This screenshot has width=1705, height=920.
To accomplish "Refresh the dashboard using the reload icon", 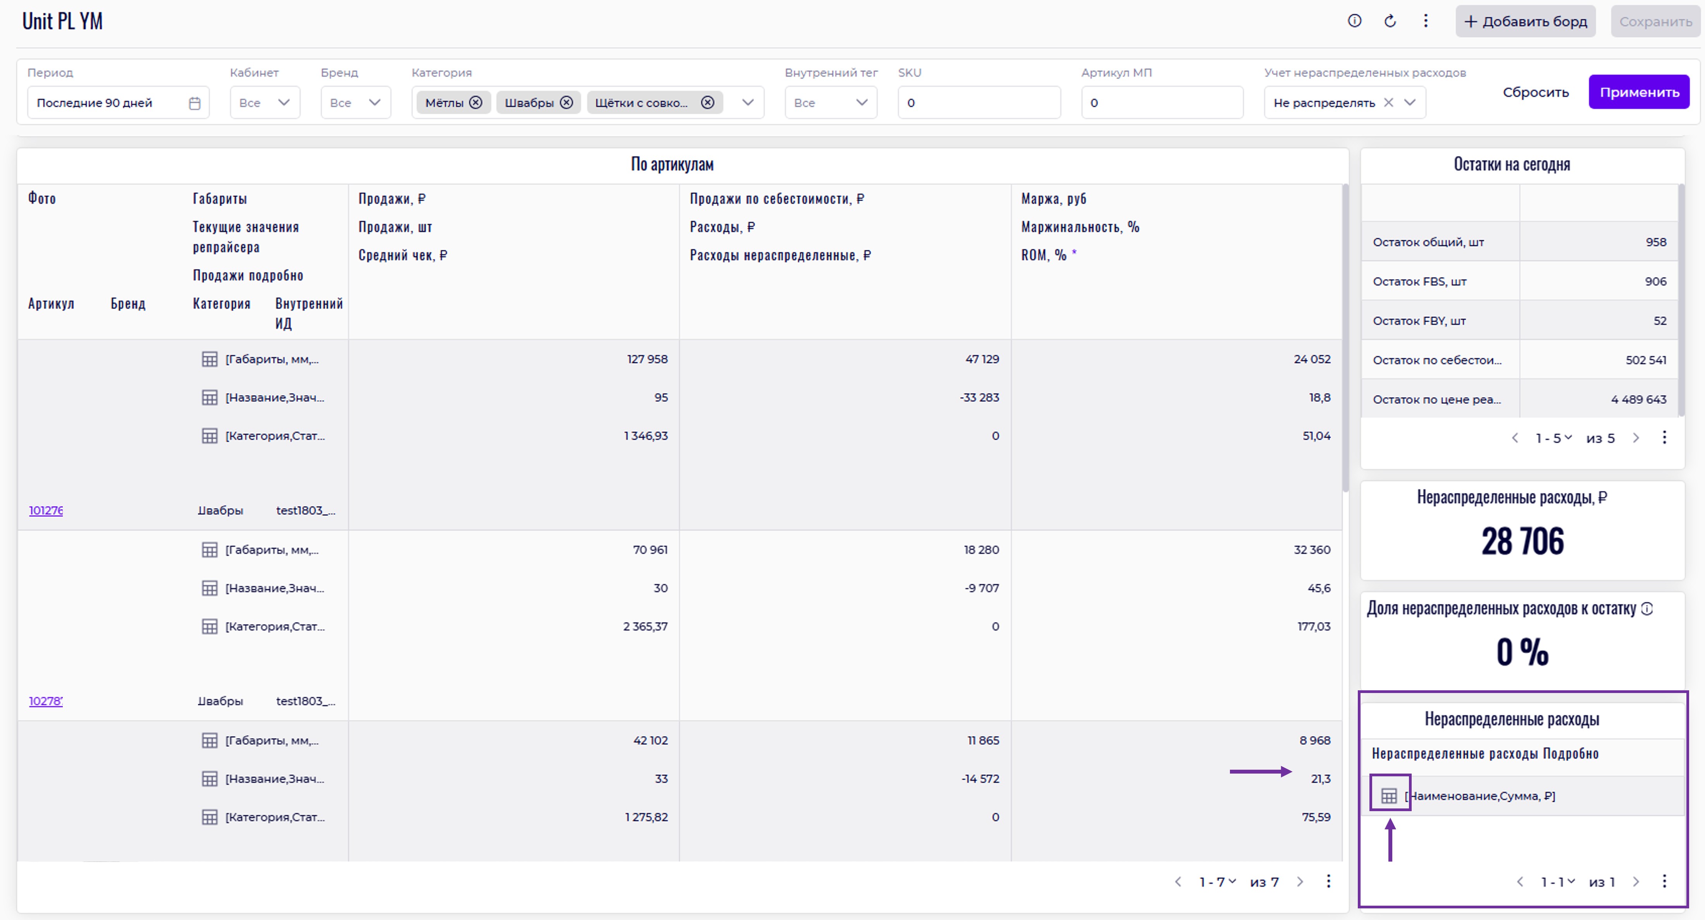I will [1390, 21].
